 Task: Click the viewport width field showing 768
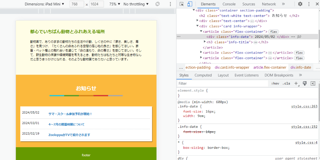pyautogui.click(x=77, y=4)
